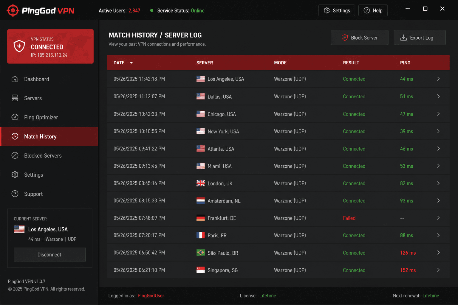Select Match History in sidebar
Viewport: 458px width, 305px height.
click(49, 136)
